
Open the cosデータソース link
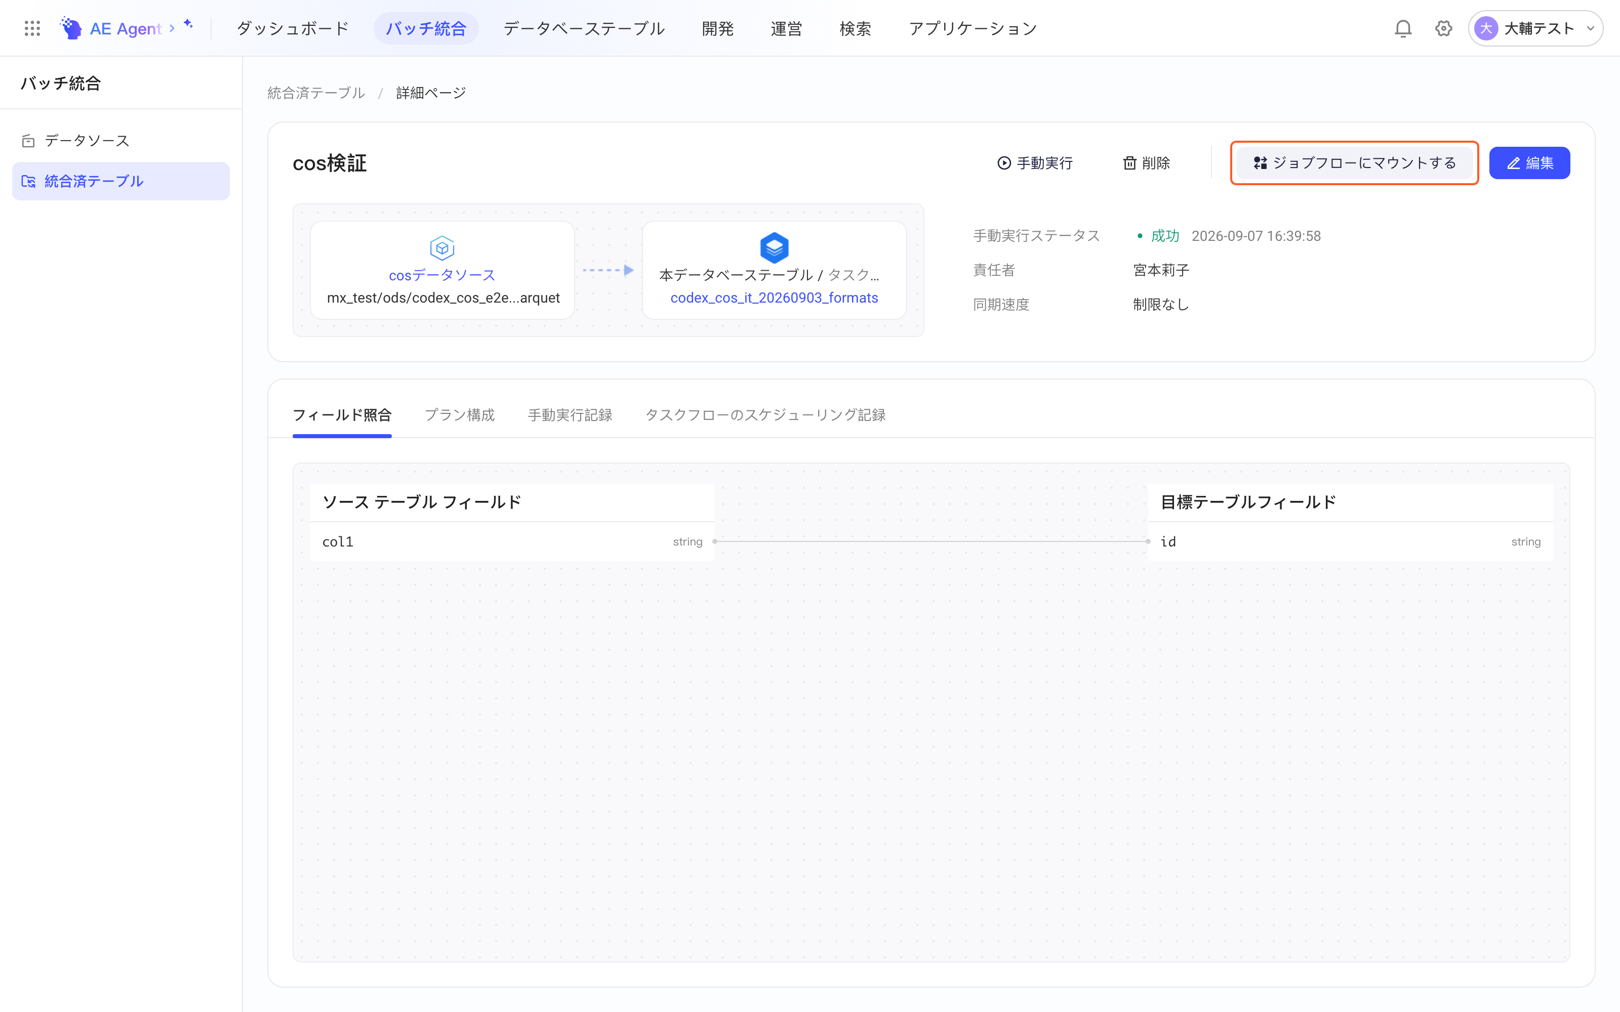tap(442, 275)
